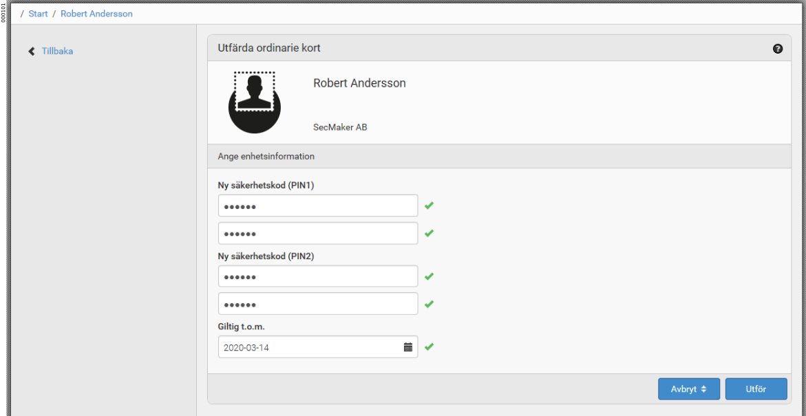806x416 pixels.
Task: Click green checkmark beside first PIN2 field
Action: coord(429,276)
